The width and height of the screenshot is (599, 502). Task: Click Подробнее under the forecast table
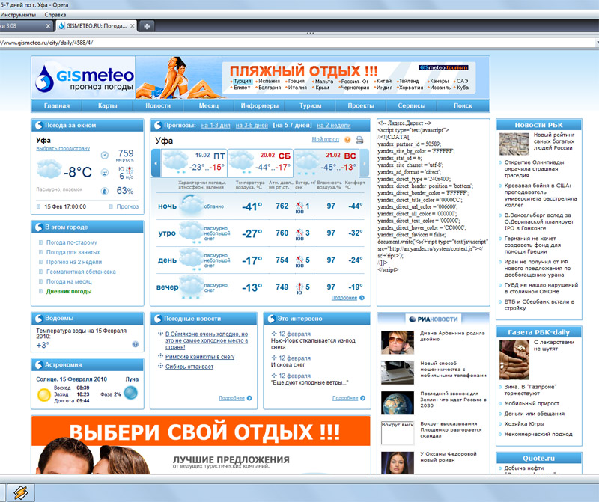pos(344,298)
